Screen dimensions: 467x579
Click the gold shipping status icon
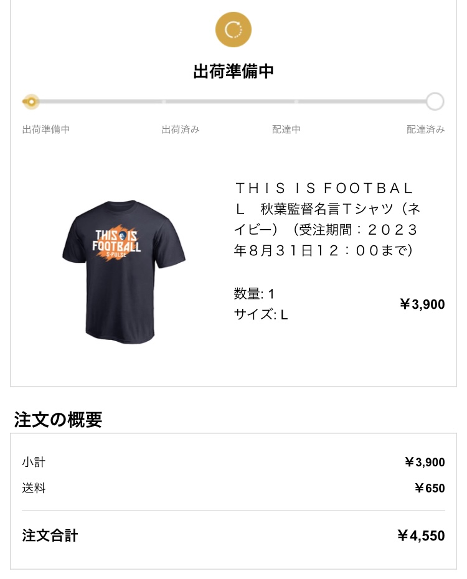click(233, 29)
